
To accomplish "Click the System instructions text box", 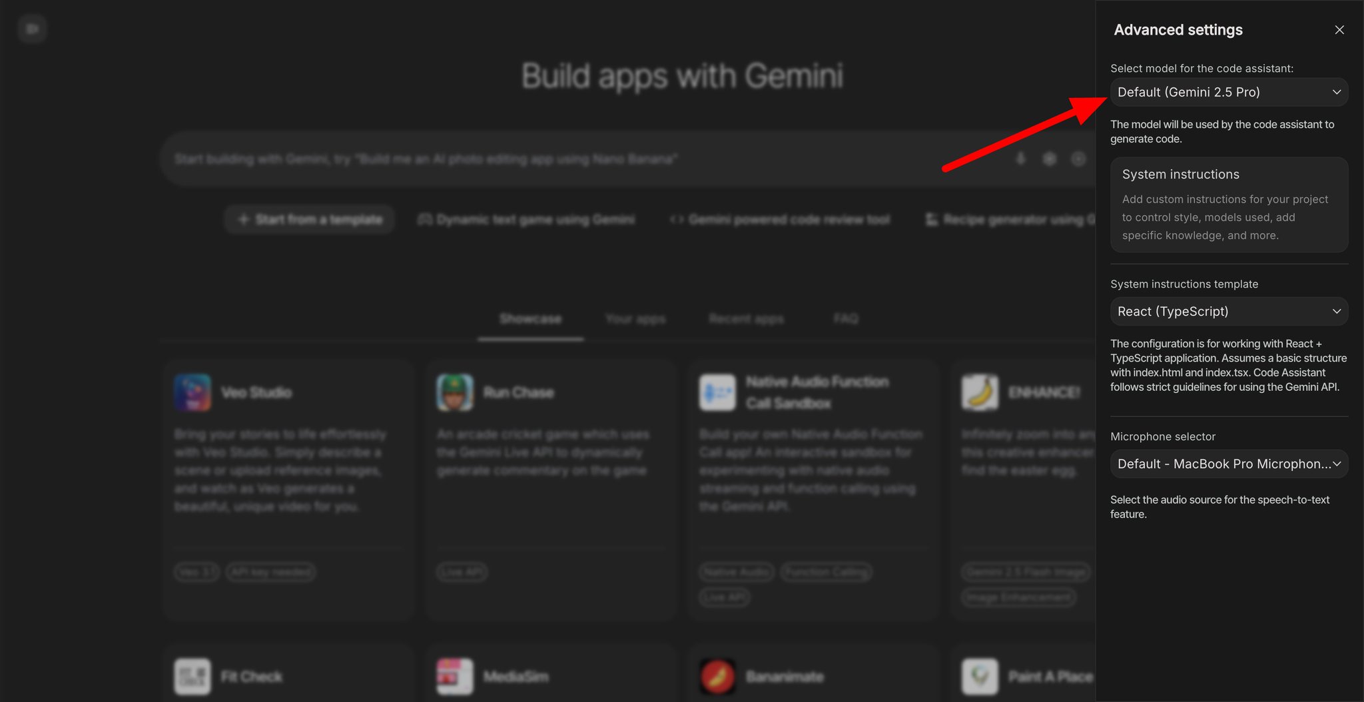I will coord(1229,204).
